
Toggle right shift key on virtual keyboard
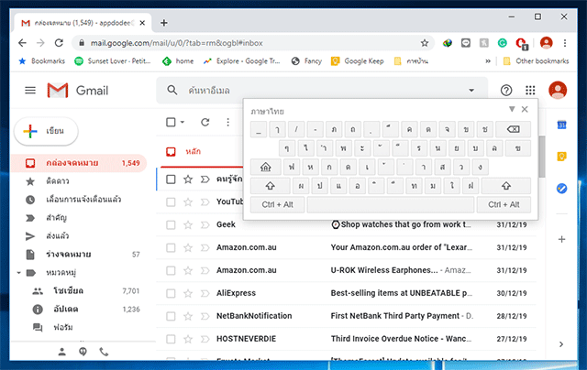pos(505,186)
